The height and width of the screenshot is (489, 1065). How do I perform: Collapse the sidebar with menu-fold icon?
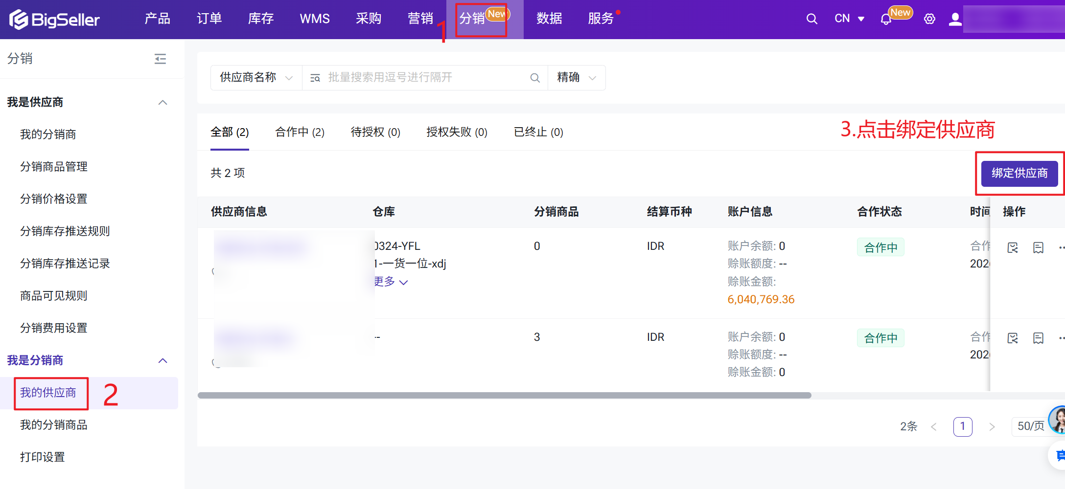coord(160,59)
